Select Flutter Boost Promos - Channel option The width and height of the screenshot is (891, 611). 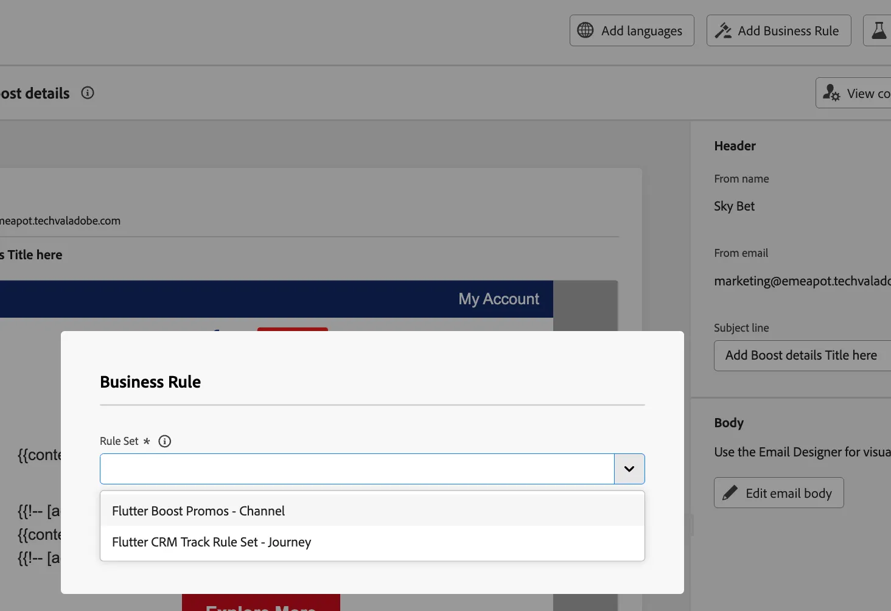point(372,511)
